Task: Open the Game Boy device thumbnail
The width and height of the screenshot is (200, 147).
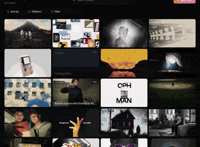Action: coord(28,63)
